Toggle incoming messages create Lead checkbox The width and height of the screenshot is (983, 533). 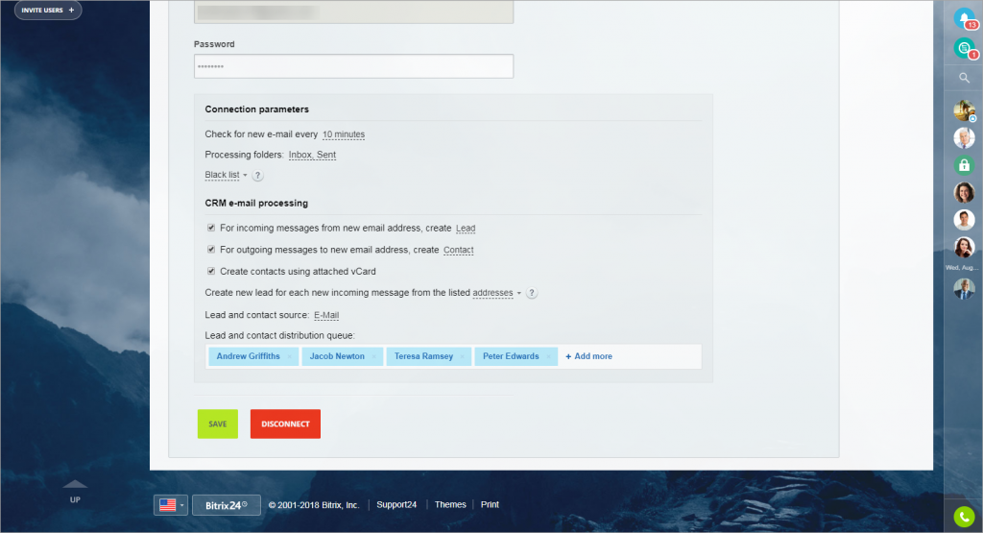pyautogui.click(x=211, y=228)
